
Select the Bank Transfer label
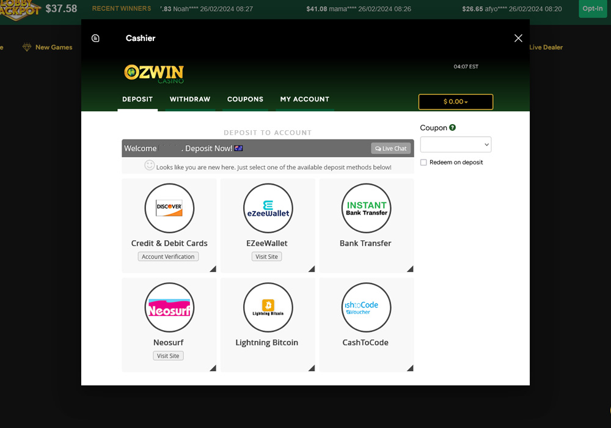365,243
